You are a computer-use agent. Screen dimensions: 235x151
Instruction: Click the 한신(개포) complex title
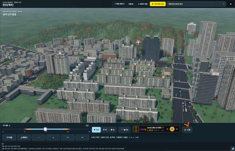[x=8, y=5]
